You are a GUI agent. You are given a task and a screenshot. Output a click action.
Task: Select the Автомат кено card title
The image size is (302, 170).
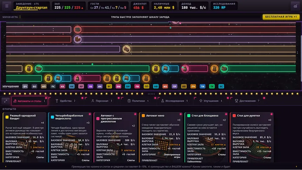point(155,116)
